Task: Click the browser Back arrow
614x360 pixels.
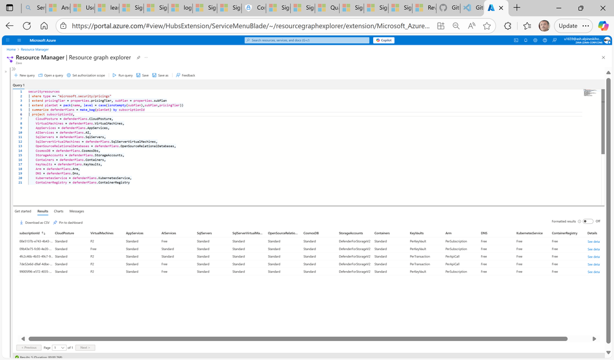Action: [9, 26]
